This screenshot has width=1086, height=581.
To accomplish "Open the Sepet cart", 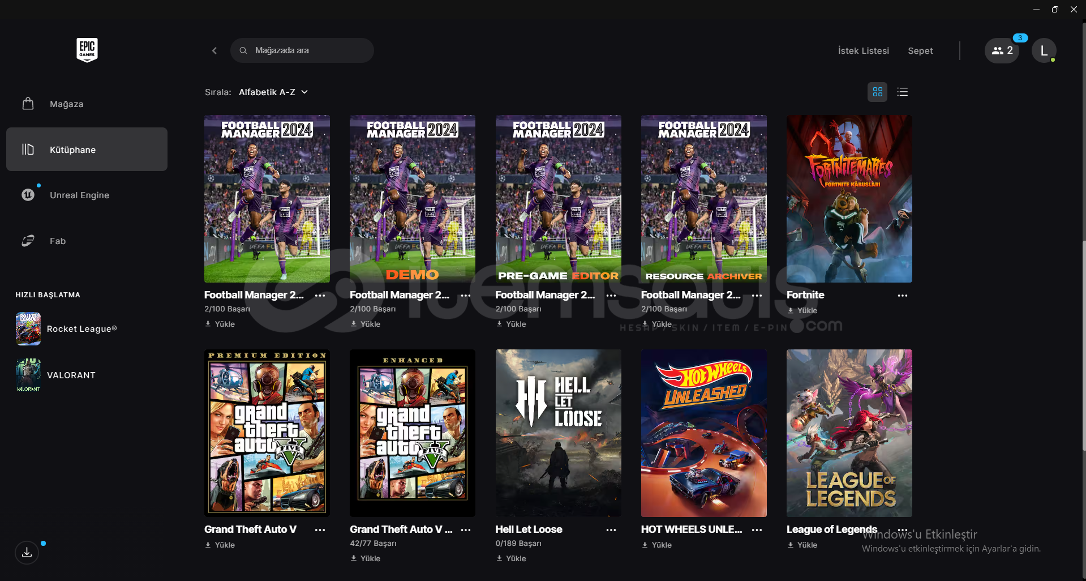I will 920,51.
